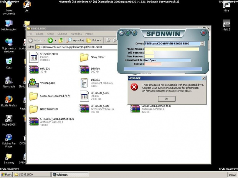The image size is (238, 178).
Task: Click the open firmware file icon in SFDNWIN
Action: pos(121,33)
